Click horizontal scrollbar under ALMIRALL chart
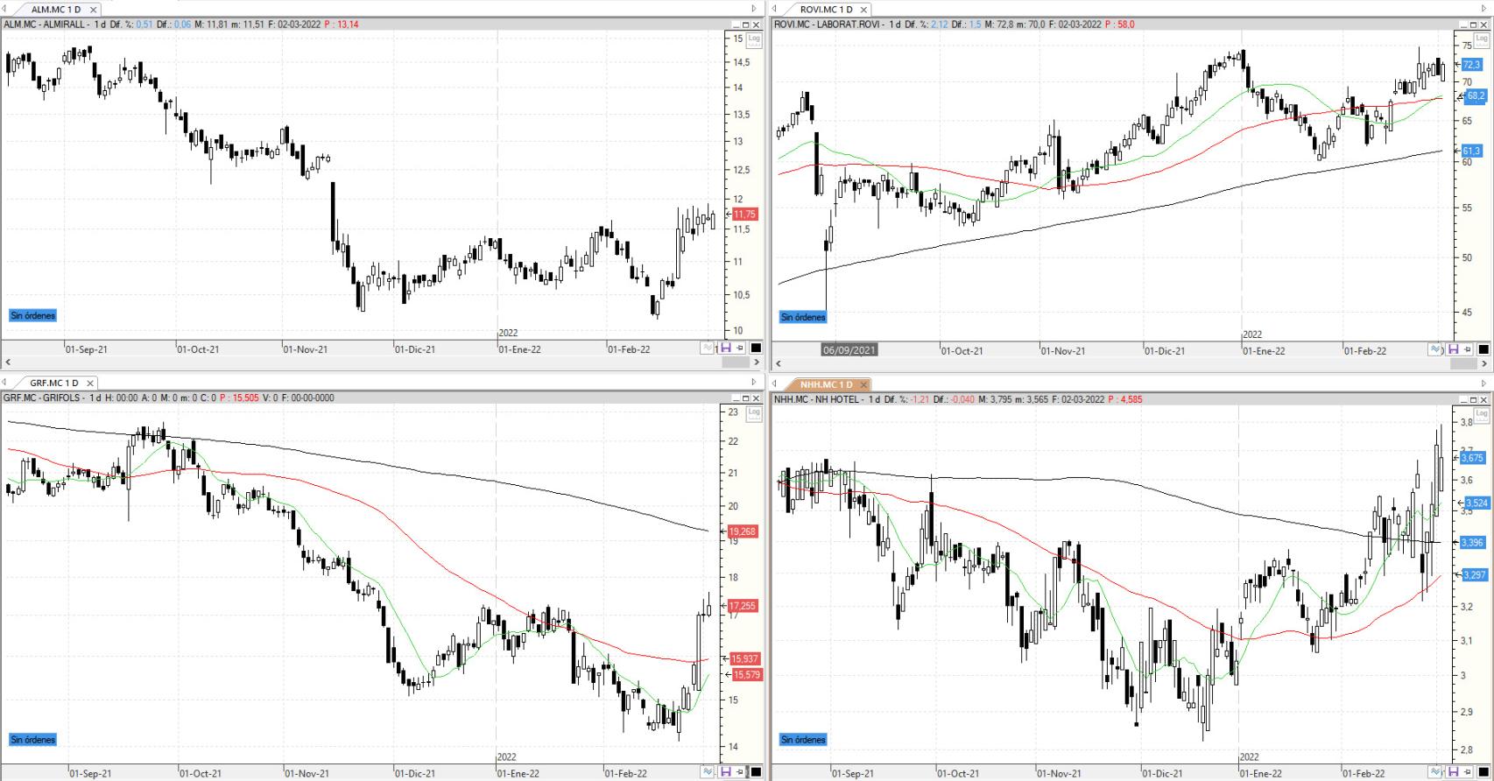1494x781 pixels. coord(382,362)
